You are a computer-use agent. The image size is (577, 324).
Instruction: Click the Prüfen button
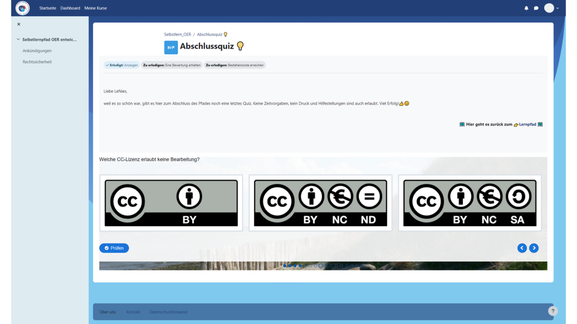click(x=114, y=248)
